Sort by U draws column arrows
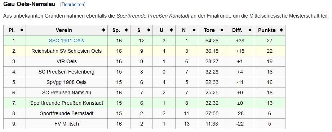This screenshot has height=132, width=332. pos(171,30)
